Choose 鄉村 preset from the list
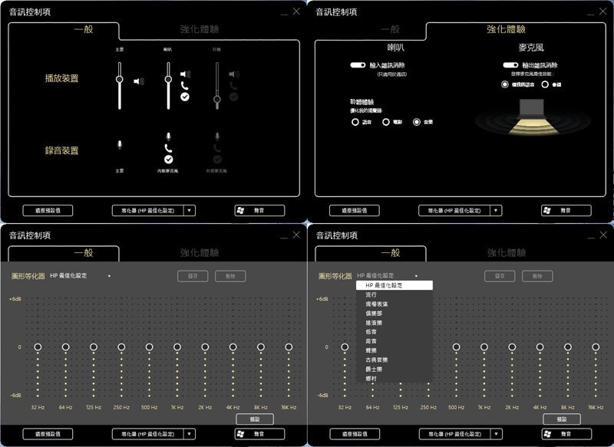This screenshot has height=447, width=614. coord(394,379)
